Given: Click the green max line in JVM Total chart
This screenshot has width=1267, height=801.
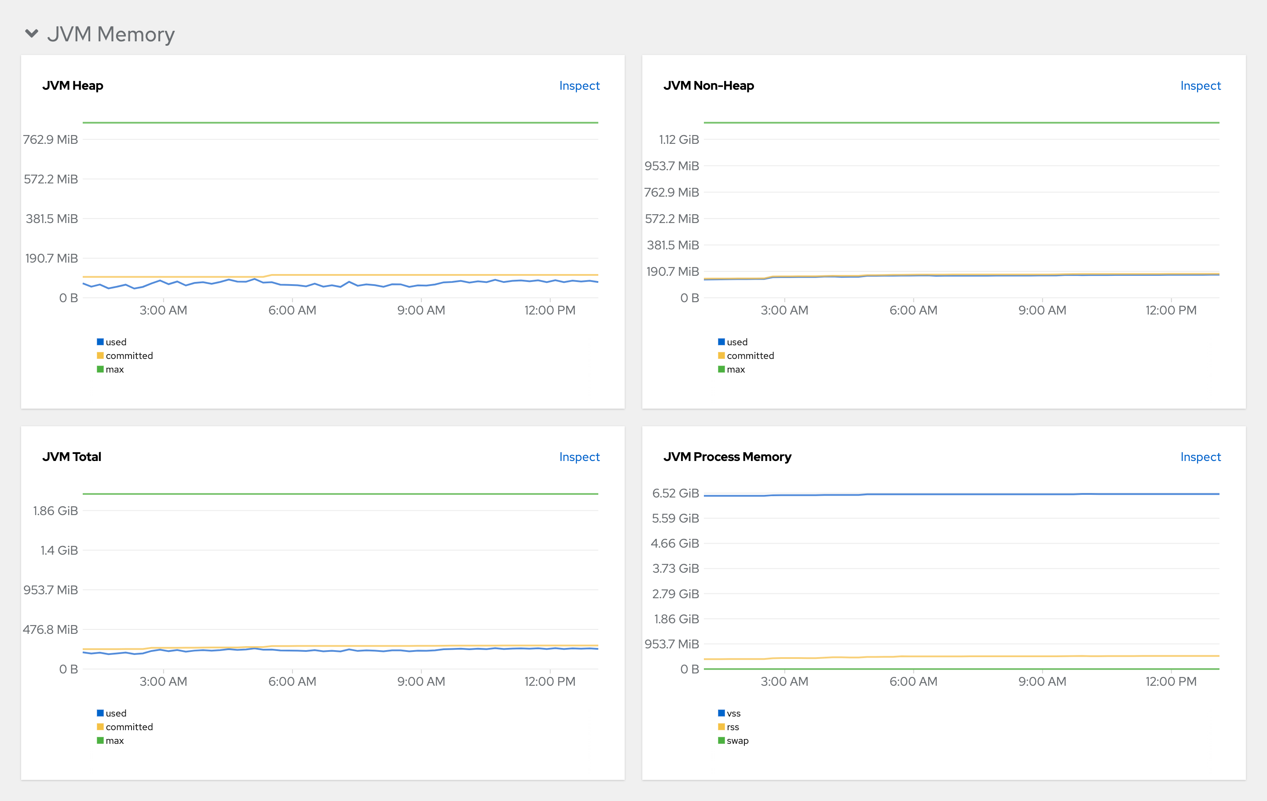Looking at the screenshot, I should click(x=340, y=494).
